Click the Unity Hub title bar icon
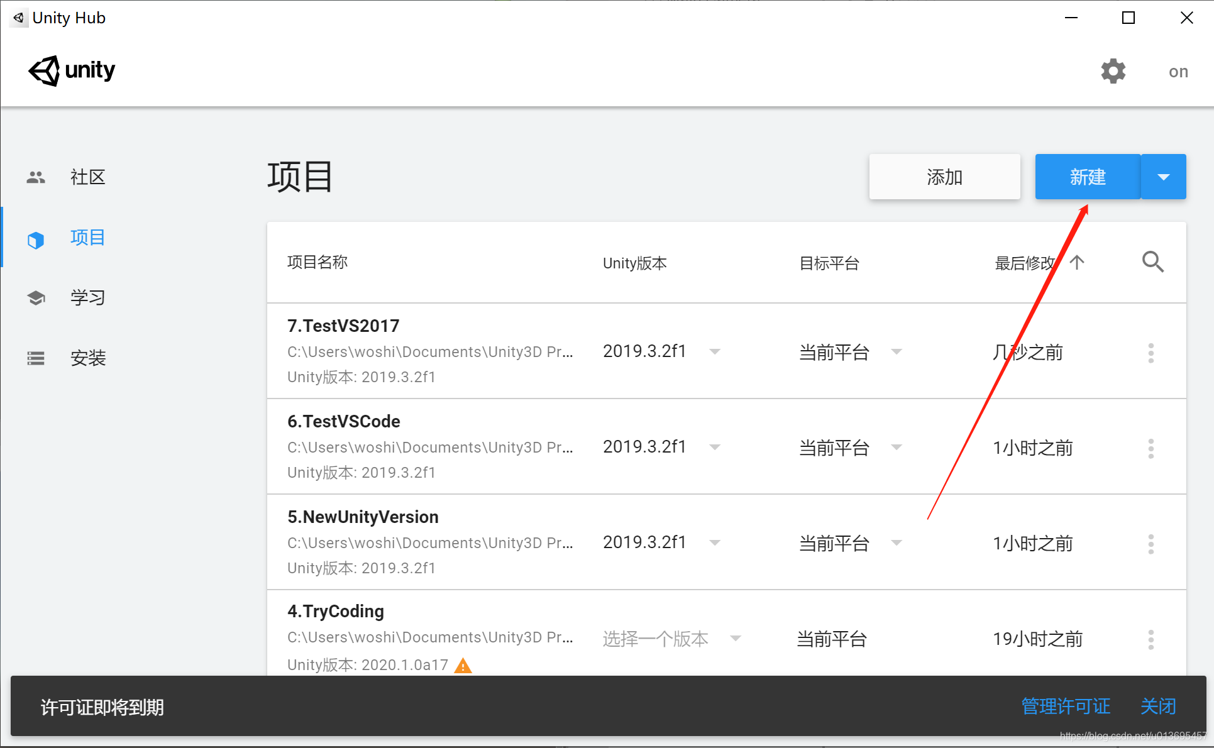Image resolution: width=1214 pixels, height=748 pixels. click(x=19, y=18)
